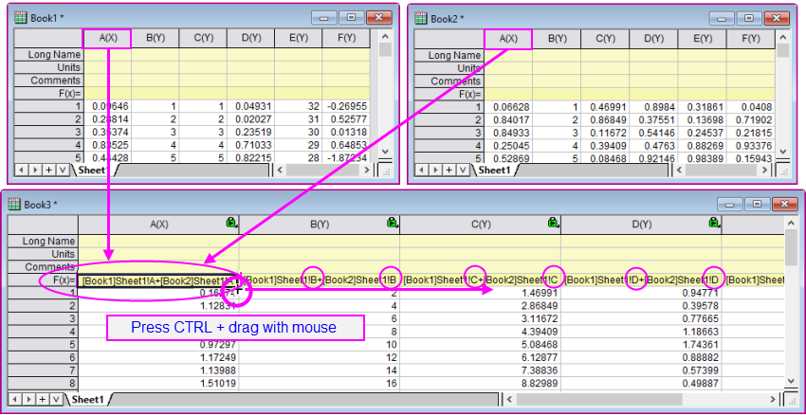Click the green lock icon on Book3 column B(Y)

click(392, 222)
